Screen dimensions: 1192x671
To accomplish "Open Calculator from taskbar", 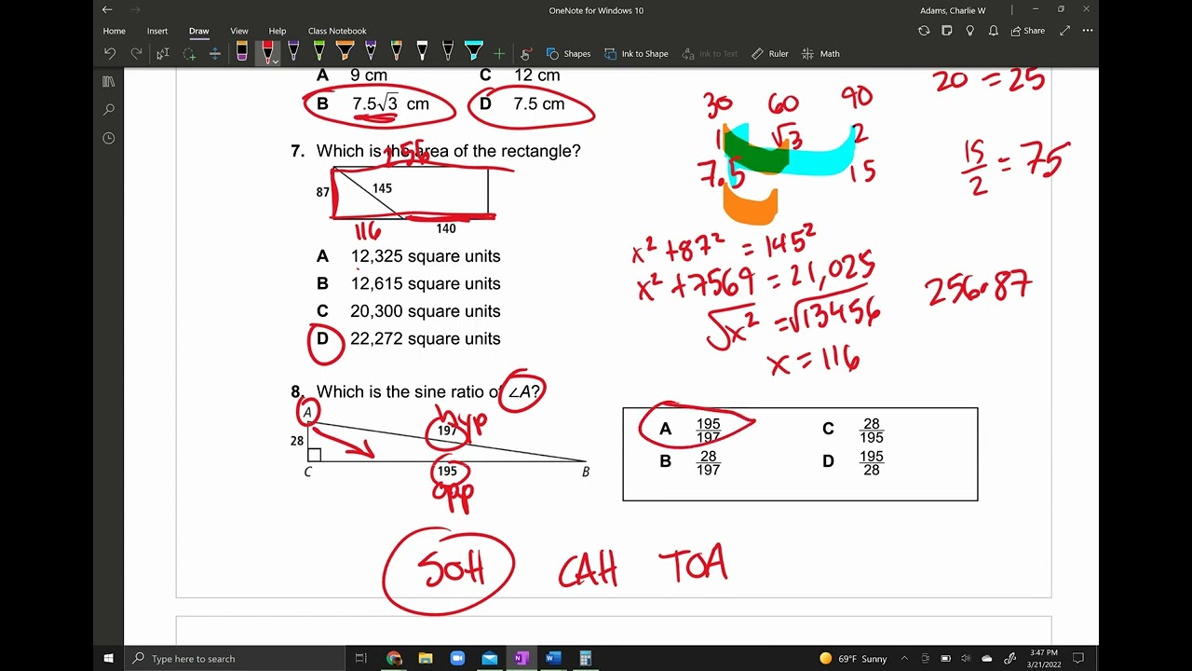I will pyautogui.click(x=585, y=659).
